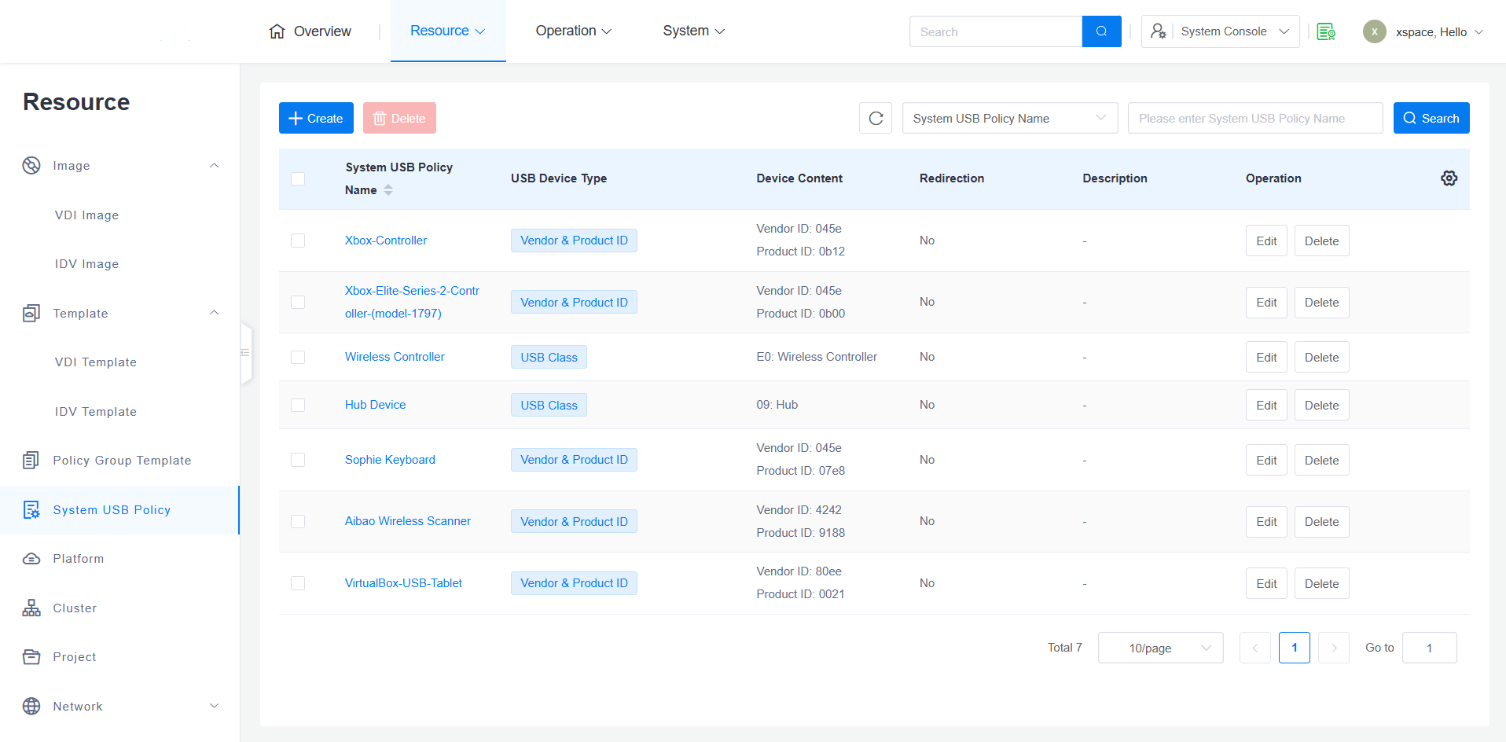
Task: Open the green task list icon
Action: [1326, 31]
